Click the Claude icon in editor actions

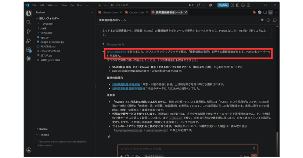[254, 12]
